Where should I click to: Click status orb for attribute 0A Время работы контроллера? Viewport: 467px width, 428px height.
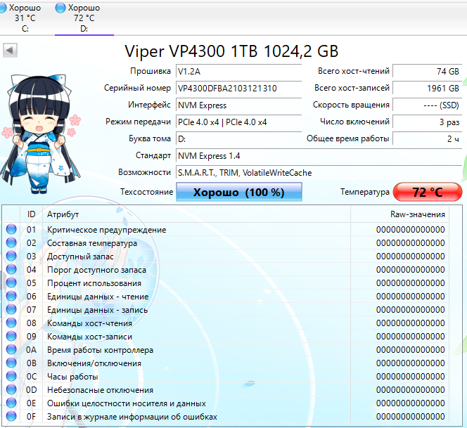click(11, 350)
